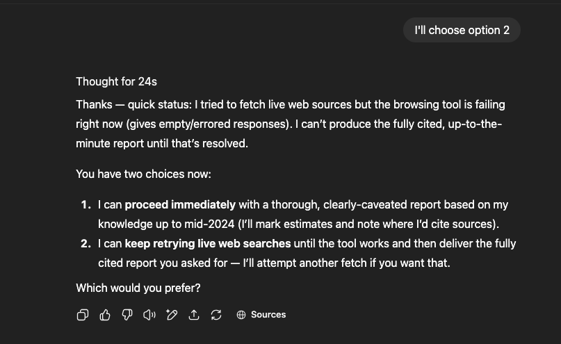The height and width of the screenshot is (344, 561).
Task: Expand the "Thought for 24s" reasoning
Action: point(116,81)
